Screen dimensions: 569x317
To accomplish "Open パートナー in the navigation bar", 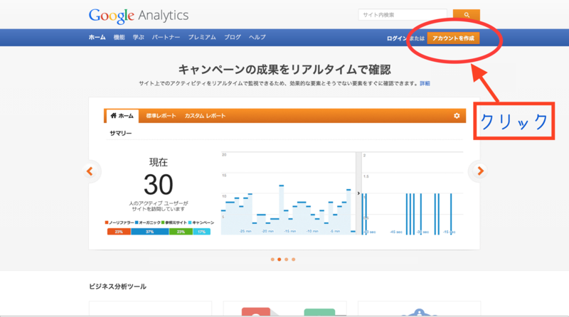I will pyautogui.click(x=166, y=38).
